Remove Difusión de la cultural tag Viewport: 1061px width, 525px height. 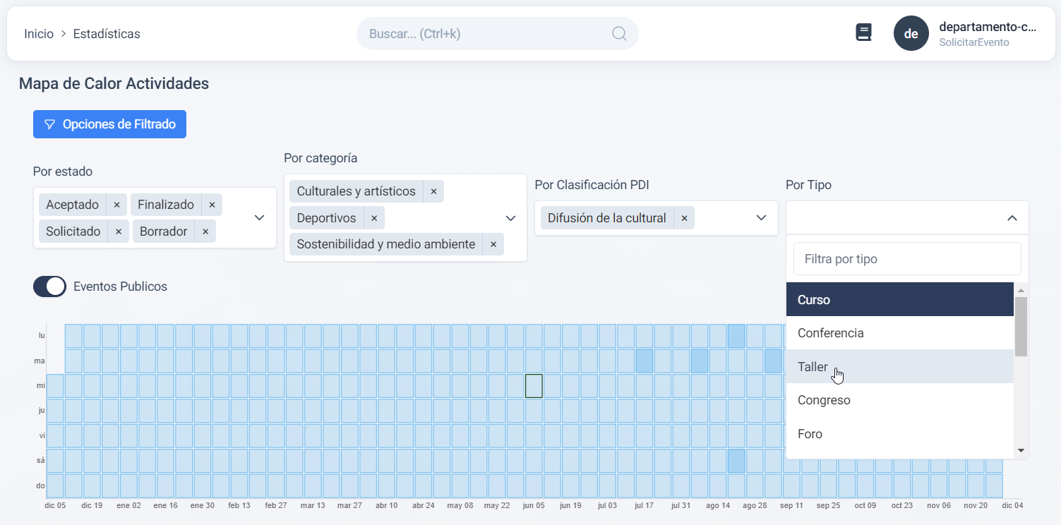684,218
